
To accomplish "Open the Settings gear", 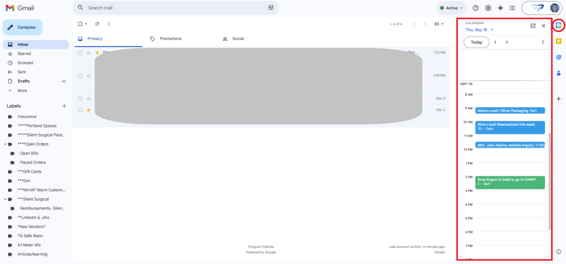I will (488, 8).
